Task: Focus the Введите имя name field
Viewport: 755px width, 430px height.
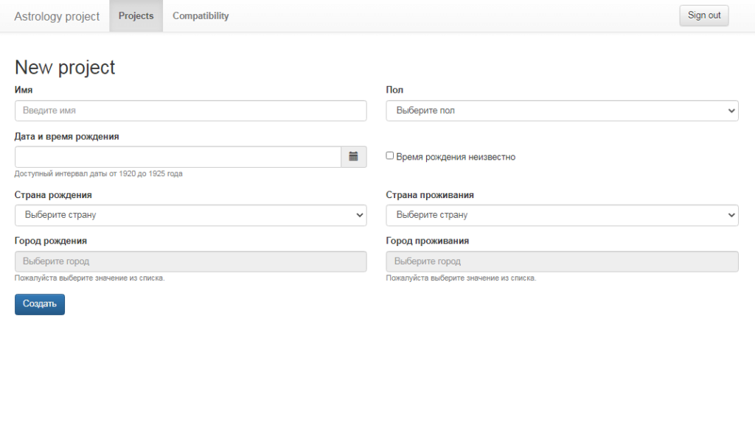Action: [x=190, y=110]
